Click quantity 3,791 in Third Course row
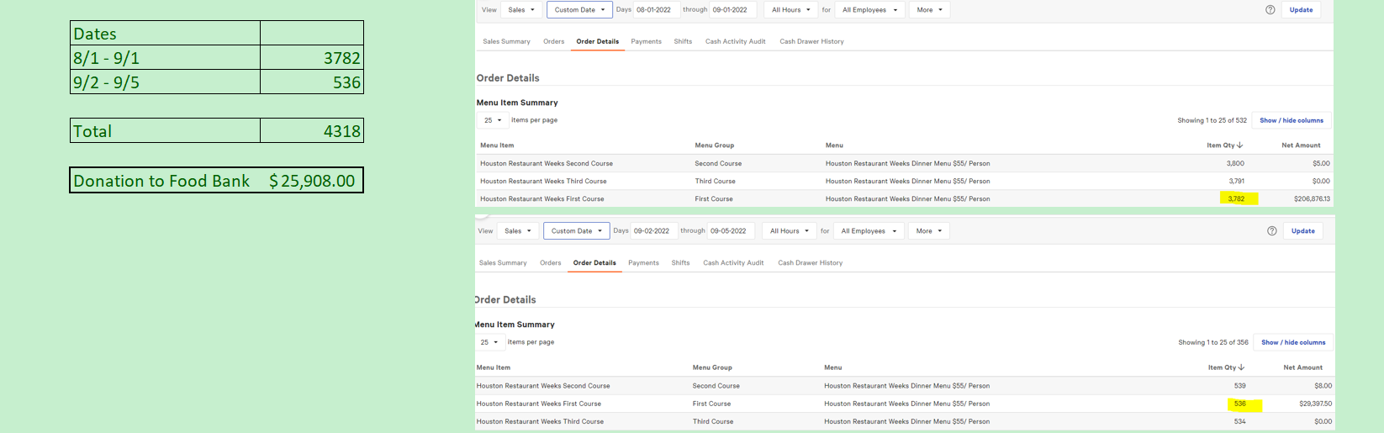 (x=1236, y=182)
